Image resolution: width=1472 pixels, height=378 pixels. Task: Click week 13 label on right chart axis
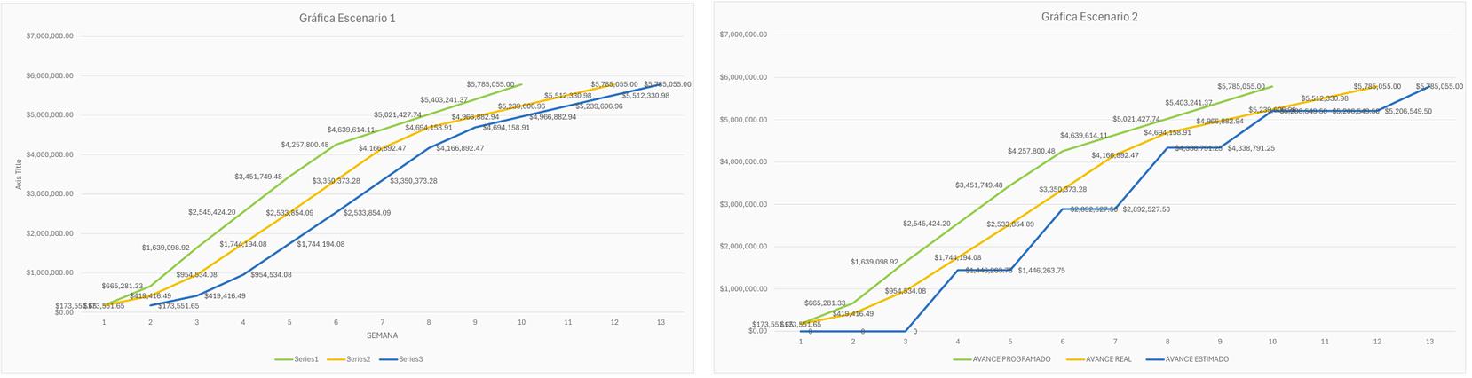(1429, 341)
